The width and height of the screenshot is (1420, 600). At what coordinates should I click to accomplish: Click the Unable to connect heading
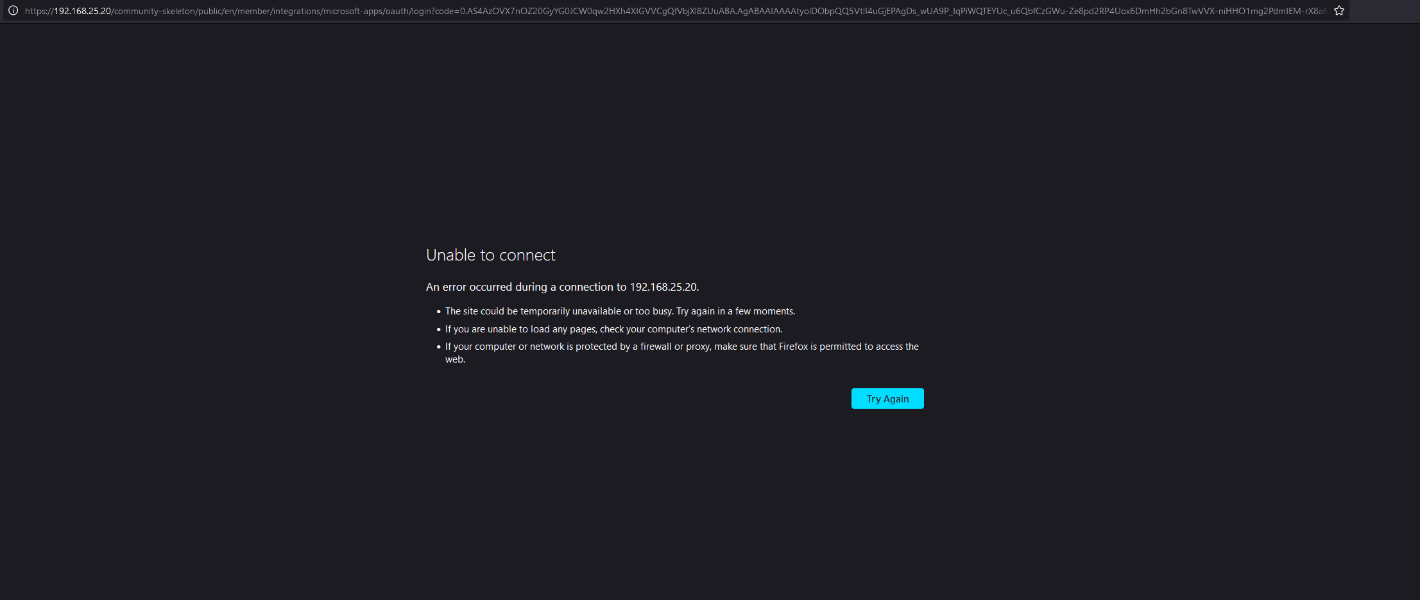point(490,255)
